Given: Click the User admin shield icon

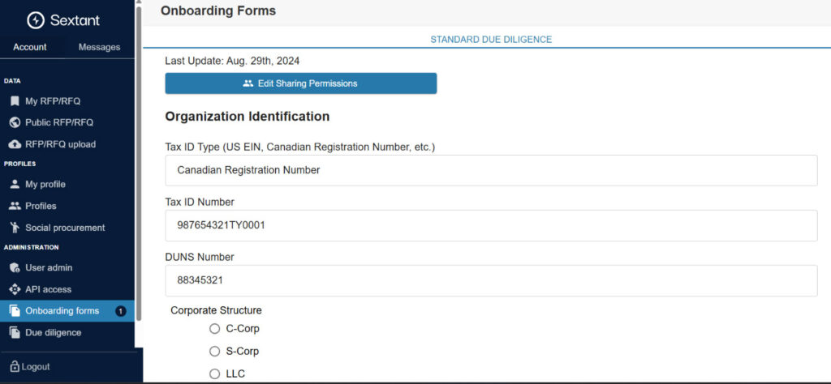Looking at the screenshot, I should point(15,267).
